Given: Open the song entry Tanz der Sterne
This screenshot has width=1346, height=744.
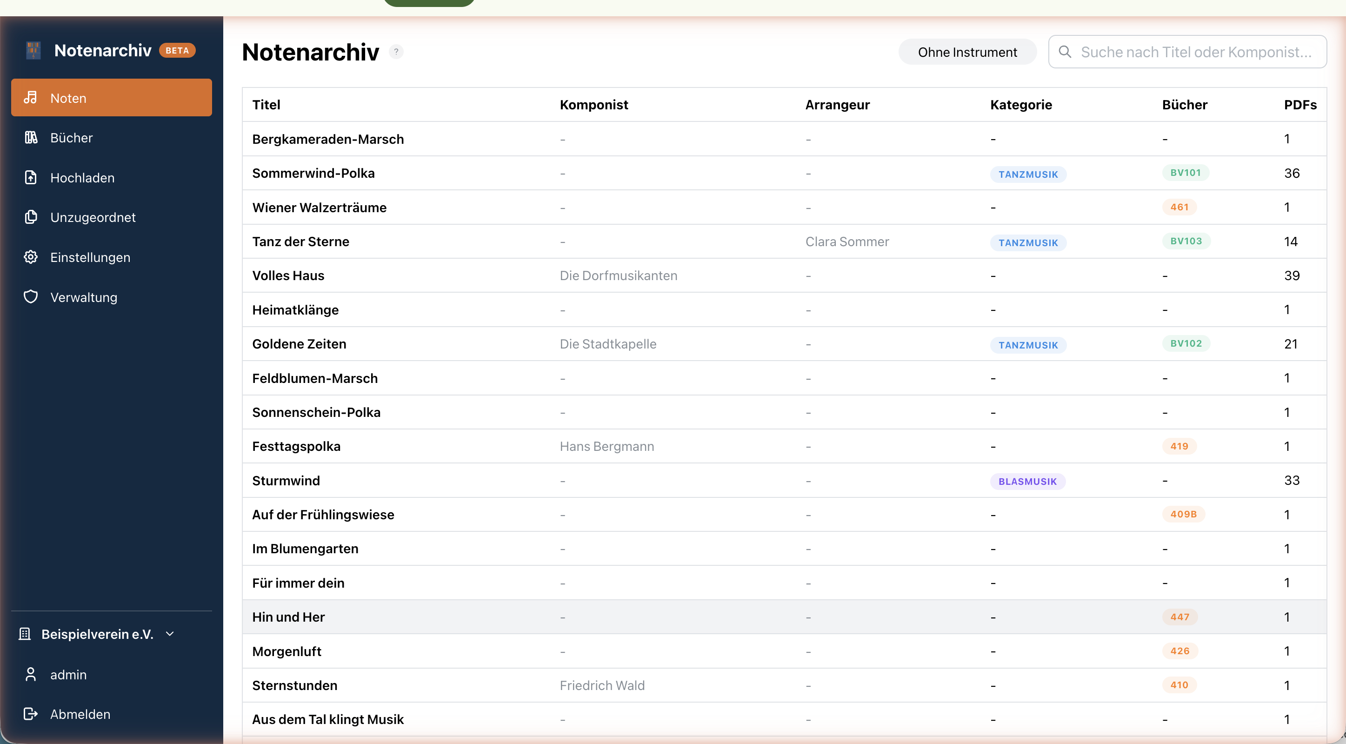Looking at the screenshot, I should (300, 241).
